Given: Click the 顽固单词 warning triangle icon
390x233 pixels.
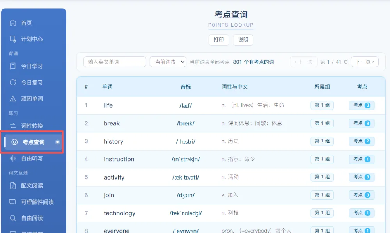Looking at the screenshot, I should pyautogui.click(x=13, y=99).
